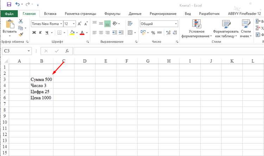This screenshot has height=156, width=264.
Task: Open Шрифт dialog launcher
Action: [88, 42]
